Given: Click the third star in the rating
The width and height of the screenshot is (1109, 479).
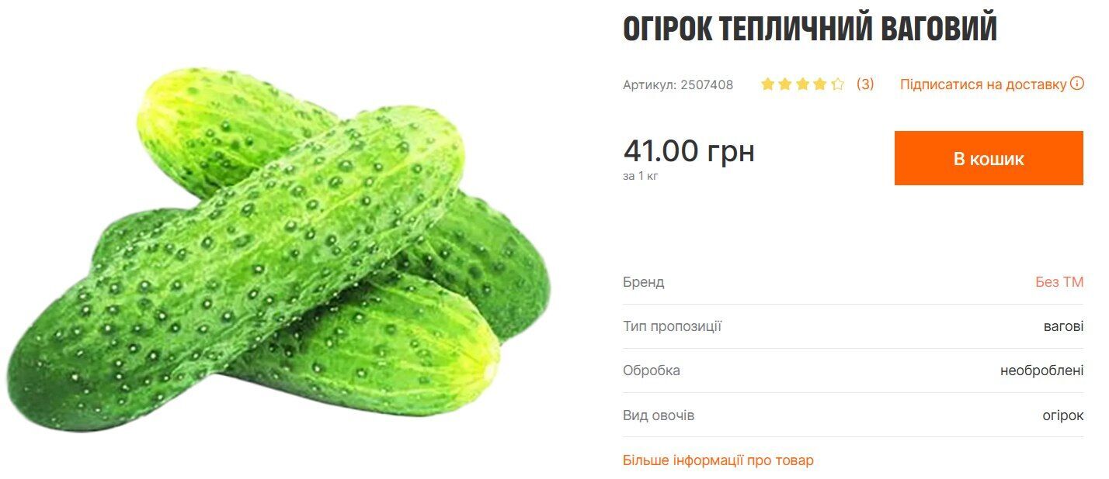Looking at the screenshot, I should (802, 83).
